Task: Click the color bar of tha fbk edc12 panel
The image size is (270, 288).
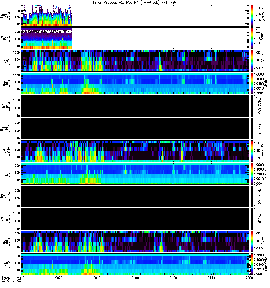Action: (x=252, y=61)
